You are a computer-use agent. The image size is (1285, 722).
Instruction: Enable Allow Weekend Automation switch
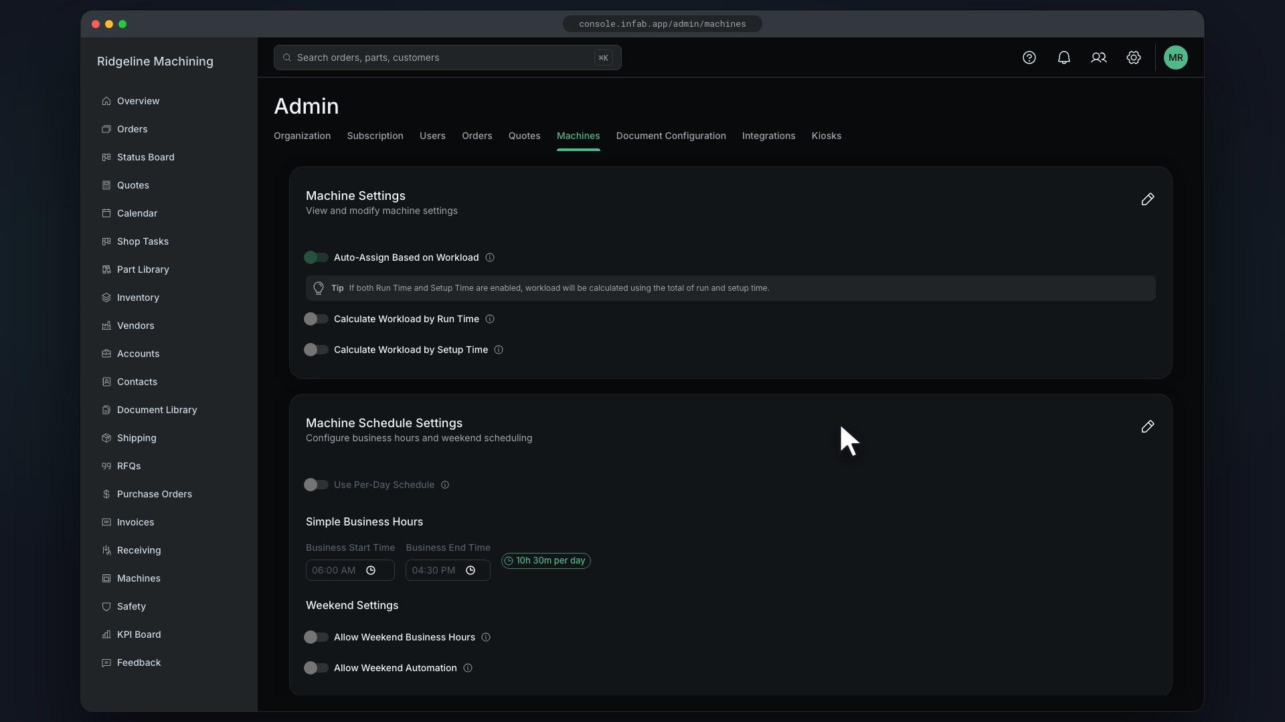[316, 668]
